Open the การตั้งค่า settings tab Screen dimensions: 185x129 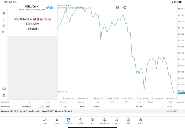140,121
